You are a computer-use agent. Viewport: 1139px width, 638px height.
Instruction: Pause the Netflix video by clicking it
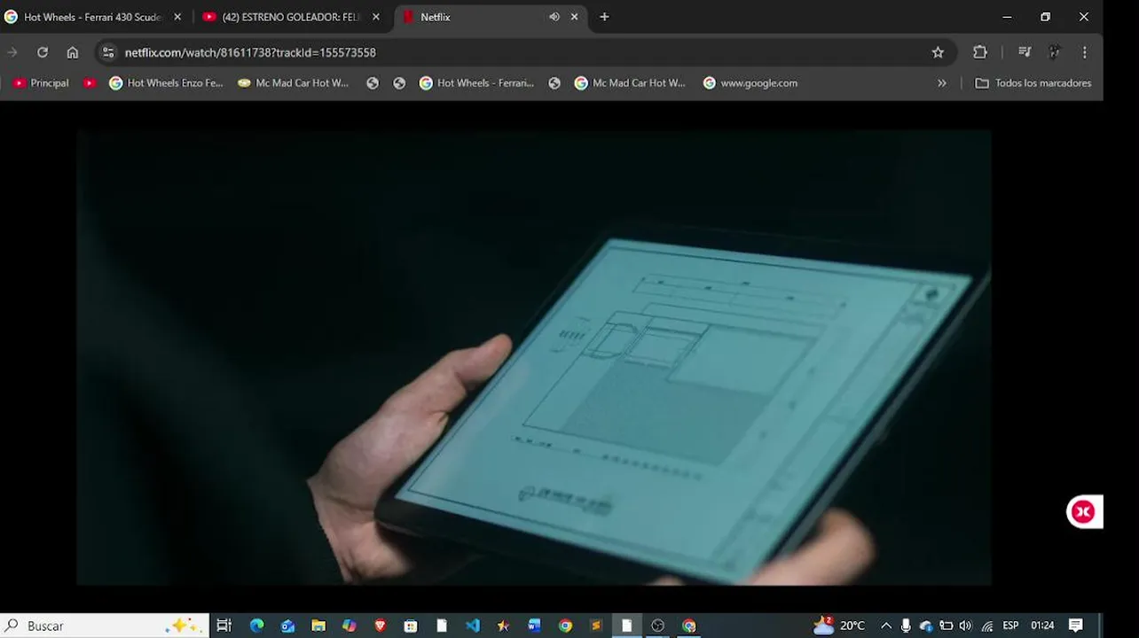(x=533, y=357)
